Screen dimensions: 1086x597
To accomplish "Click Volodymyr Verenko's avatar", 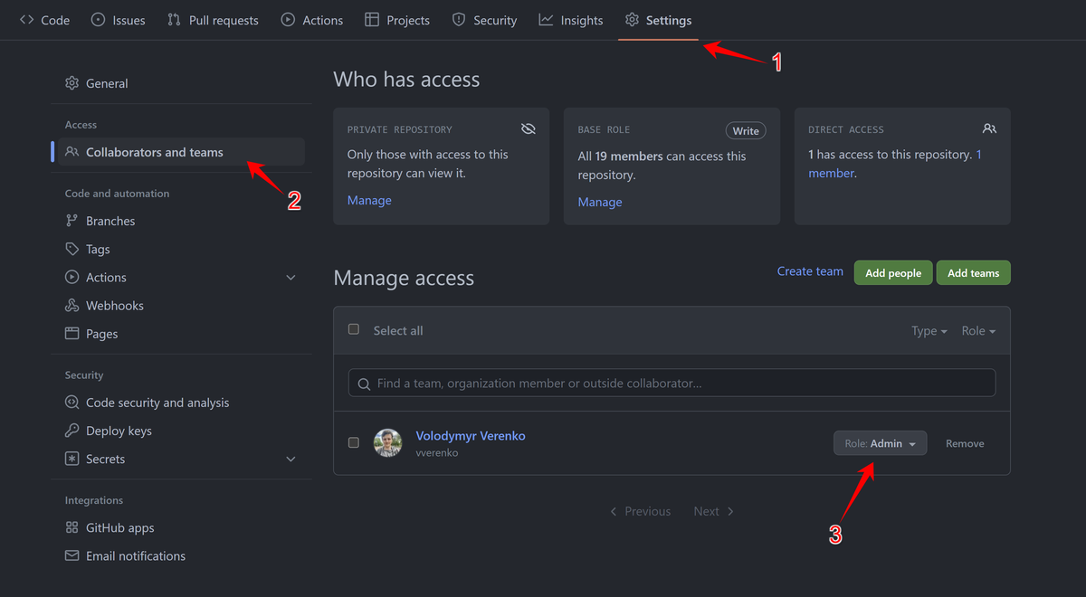I will (x=388, y=442).
